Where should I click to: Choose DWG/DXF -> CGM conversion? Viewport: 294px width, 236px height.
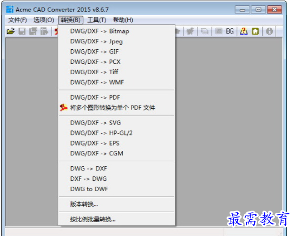pos(116,154)
